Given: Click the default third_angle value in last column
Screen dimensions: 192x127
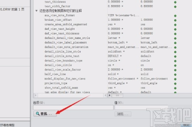Looking at the screenshot, I should (x=149, y=83).
